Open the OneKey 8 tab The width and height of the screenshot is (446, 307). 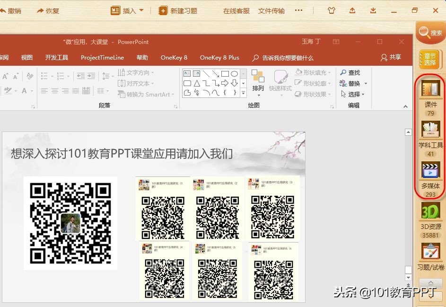click(174, 57)
